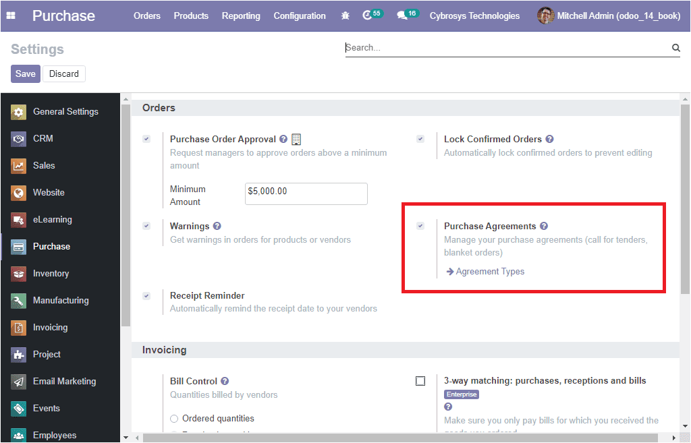Open activities clock icon with badge 55
691x443 pixels.
point(367,16)
